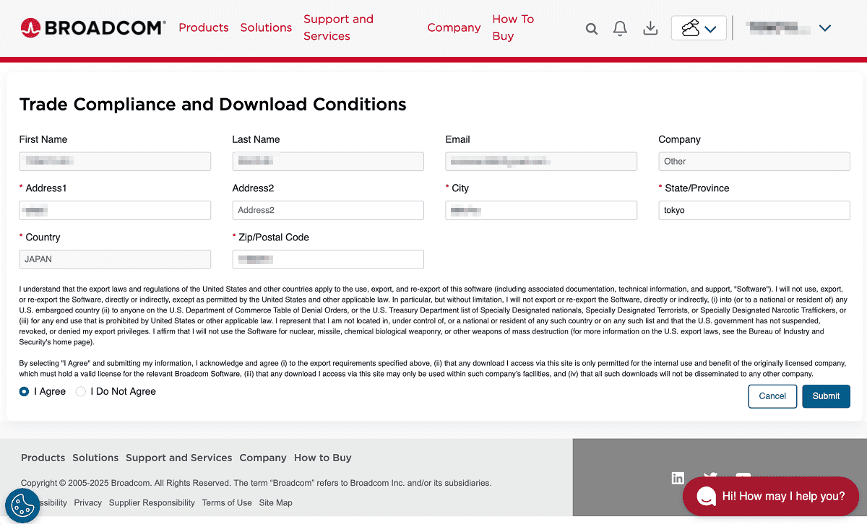This screenshot has width=867, height=524.
Task: Open footer Support and Services link
Action: [178, 458]
